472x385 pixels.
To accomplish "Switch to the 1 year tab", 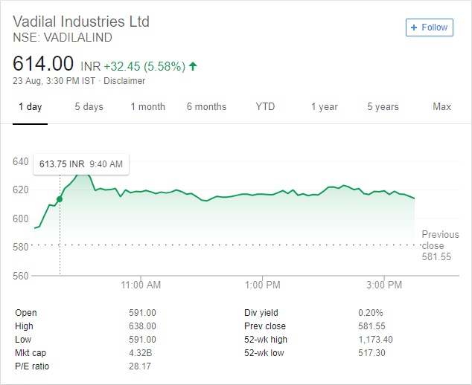I will (x=324, y=107).
